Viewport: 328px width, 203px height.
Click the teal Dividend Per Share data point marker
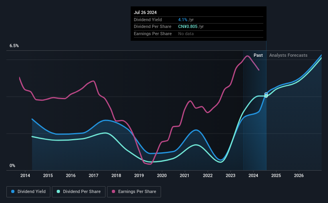266,96
